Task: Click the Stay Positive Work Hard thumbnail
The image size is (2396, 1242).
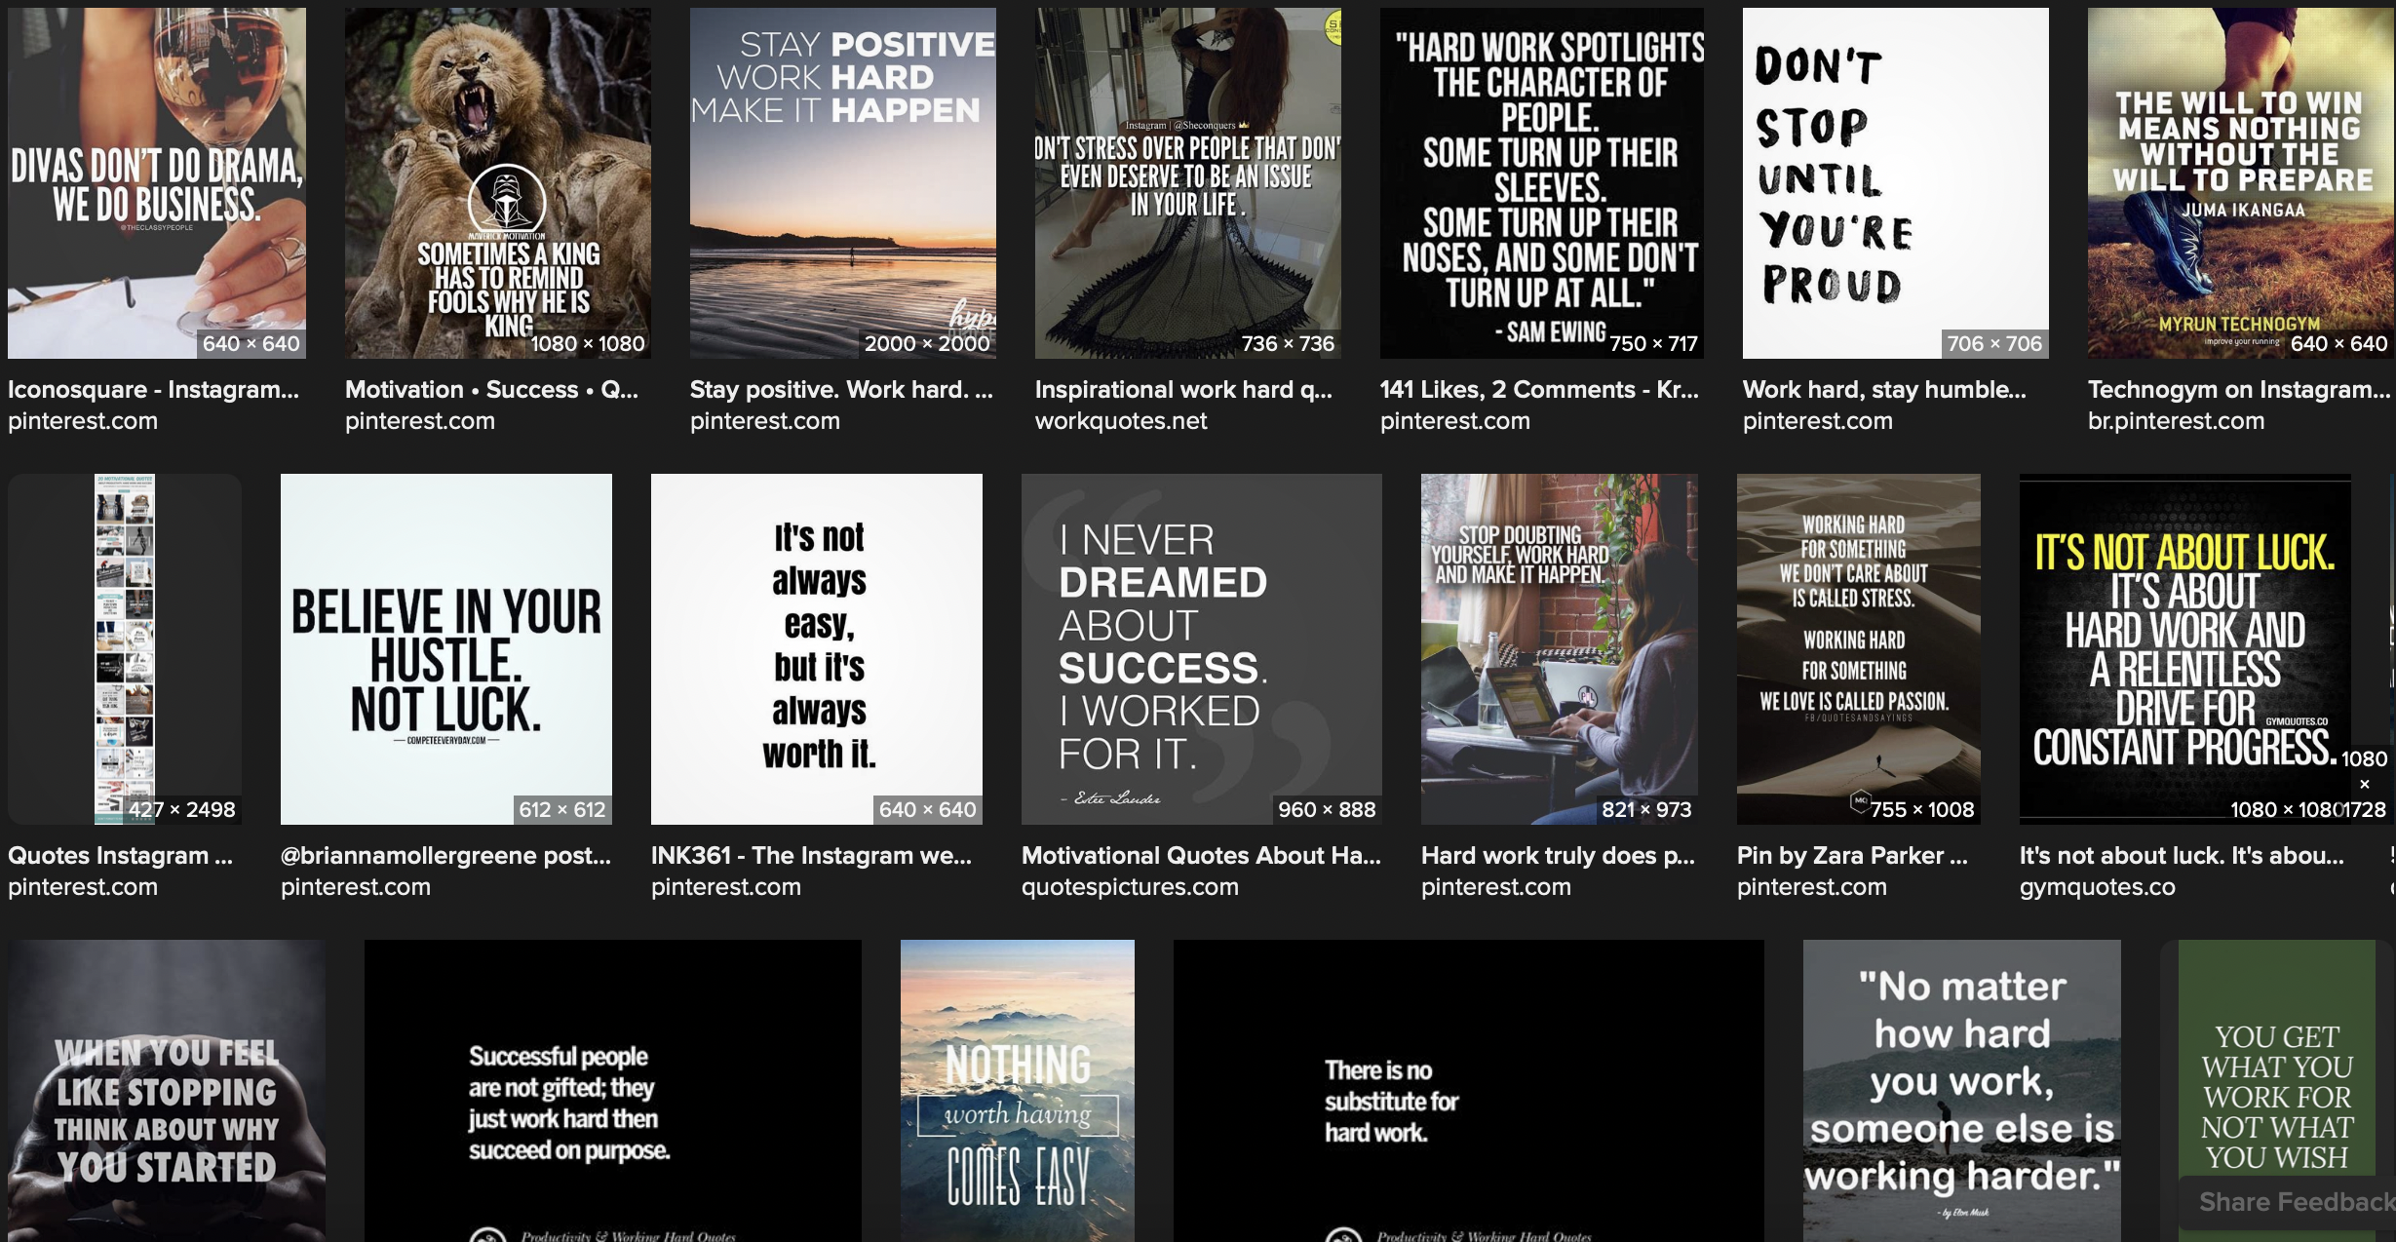Action: click(842, 183)
